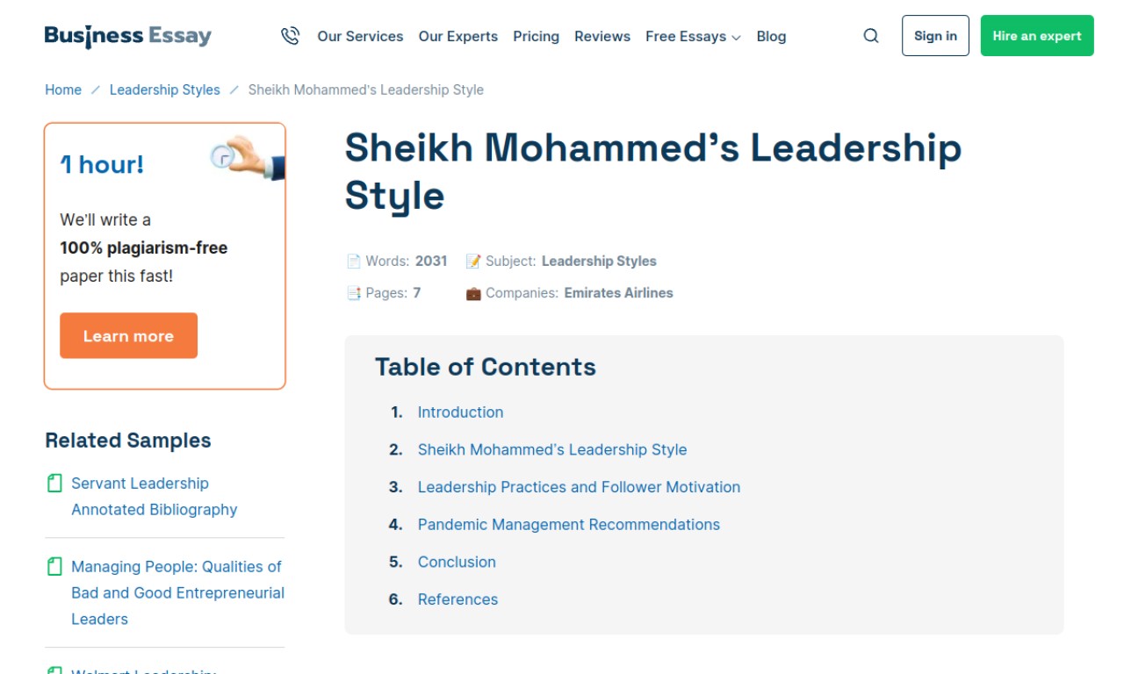The height and width of the screenshot is (674, 1124).
Task: Jump to Pandemic Management Recommendations section
Action: [x=569, y=525]
